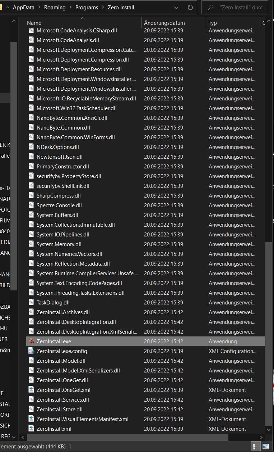Select ZeroInstall.Model.dll file name

(61, 361)
